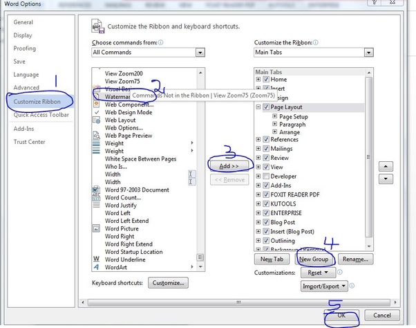This screenshot has height=328, width=416.
Task: Select the Who Is... command
Action: 116,167
